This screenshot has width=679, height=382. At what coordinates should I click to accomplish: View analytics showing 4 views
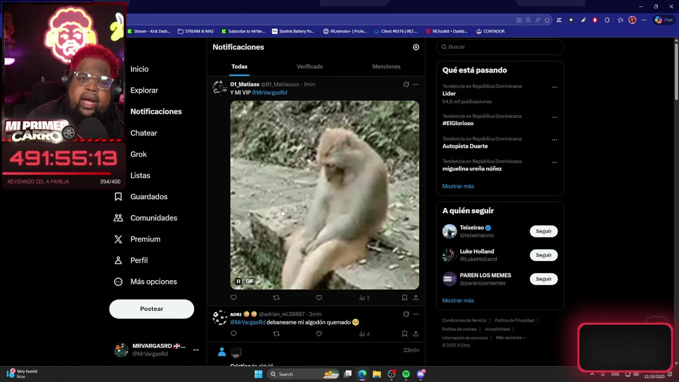(x=364, y=334)
